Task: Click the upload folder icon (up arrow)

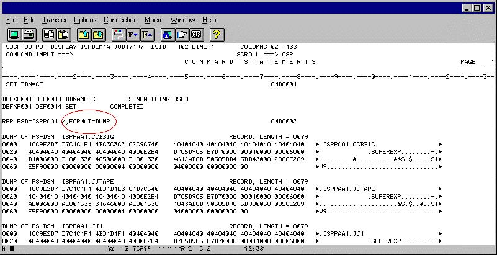Action: 84,34
